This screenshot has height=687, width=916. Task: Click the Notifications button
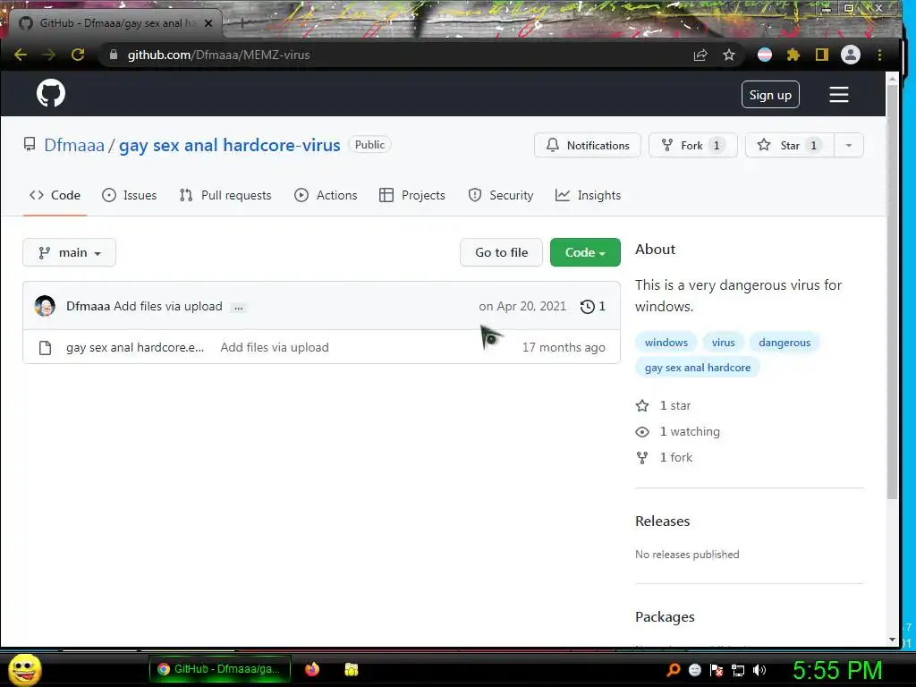tap(588, 146)
